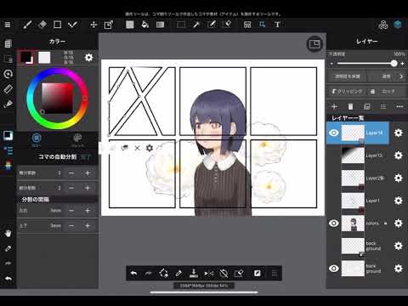
Task: Select the Gradient tool
Action: click(x=160, y=25)
